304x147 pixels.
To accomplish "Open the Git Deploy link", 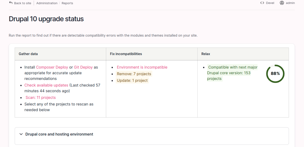I will (83, 67).
